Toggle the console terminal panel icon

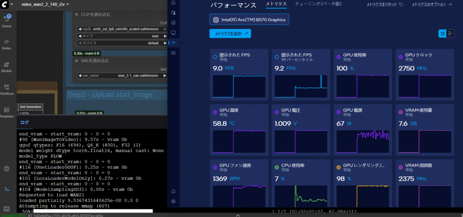(x=6, y=189)
